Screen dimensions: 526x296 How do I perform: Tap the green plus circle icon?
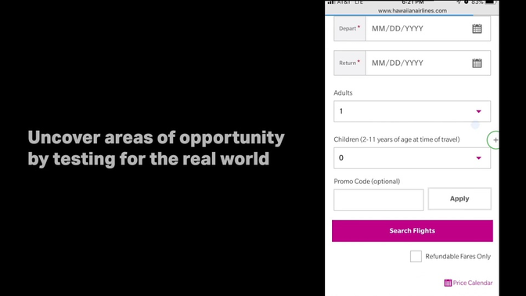point(494,140)
